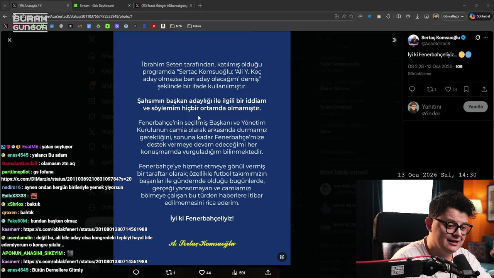Screen dimensions: 494x278
Task: Click chat username EsatME
Action: tap(30, 147)
